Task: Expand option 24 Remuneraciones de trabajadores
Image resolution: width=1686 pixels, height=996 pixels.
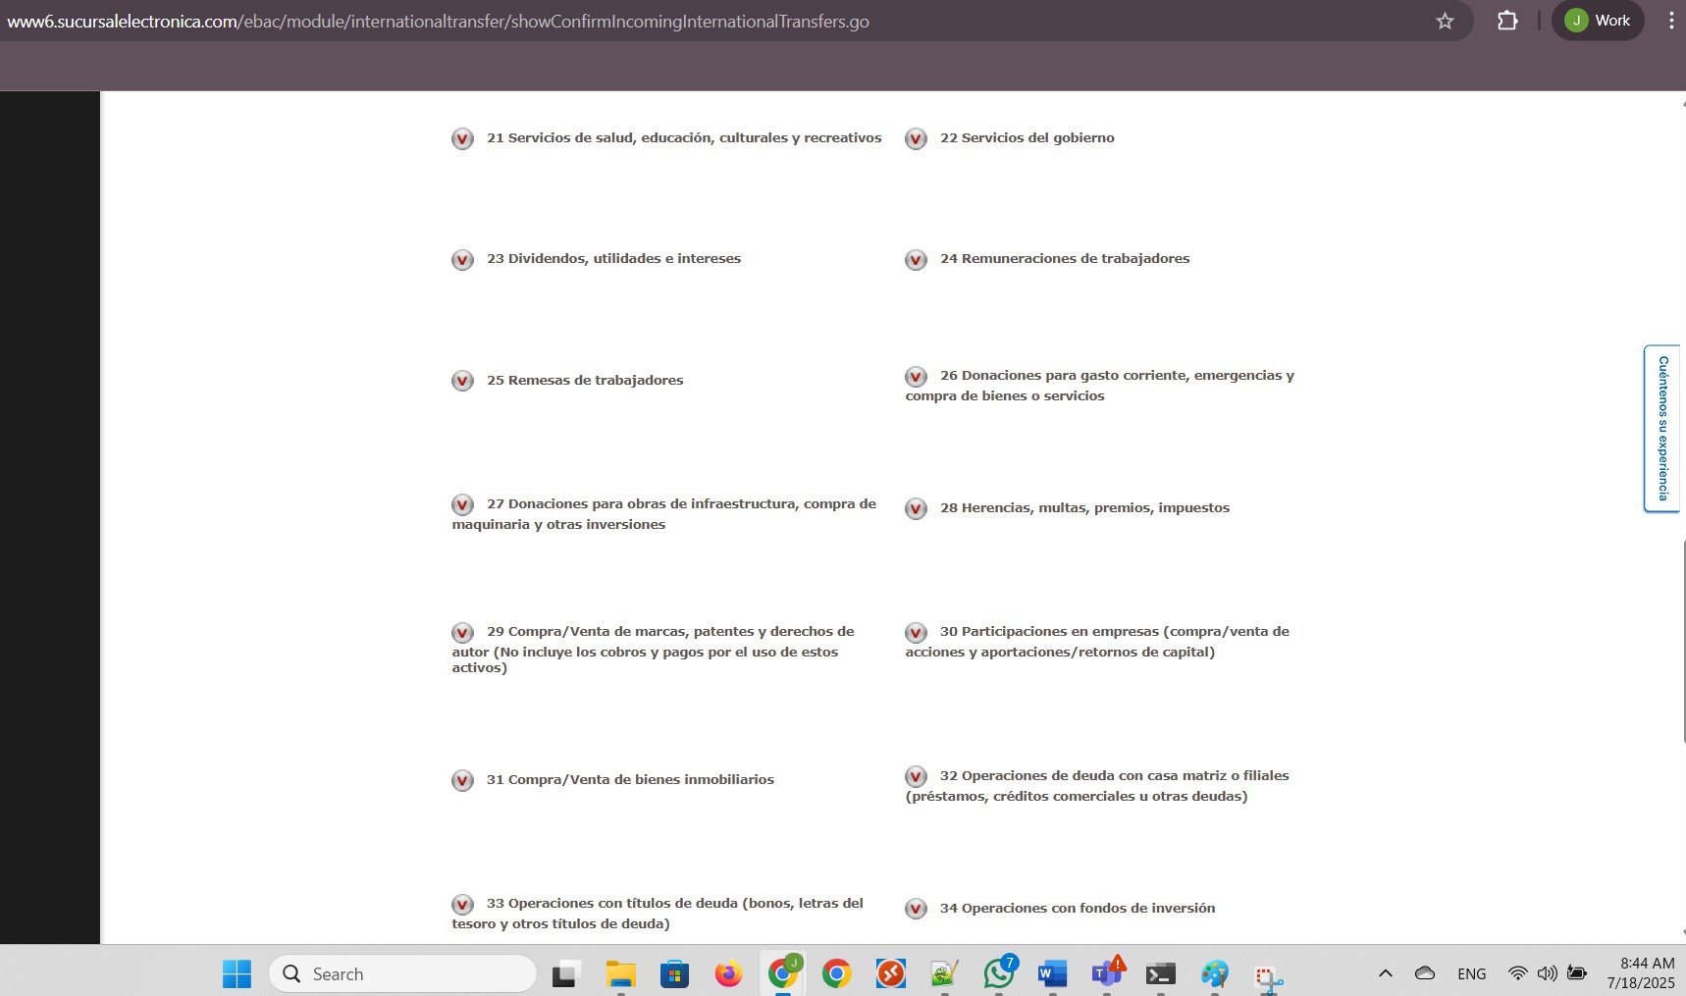Action: click(x=916, y=259)
